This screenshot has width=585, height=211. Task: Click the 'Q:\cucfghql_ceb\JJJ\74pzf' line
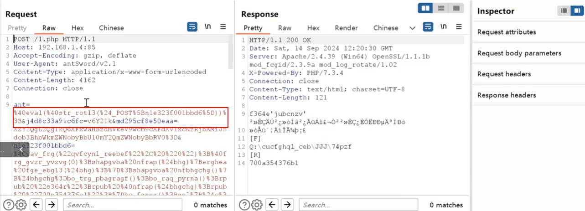click(300, 146)
